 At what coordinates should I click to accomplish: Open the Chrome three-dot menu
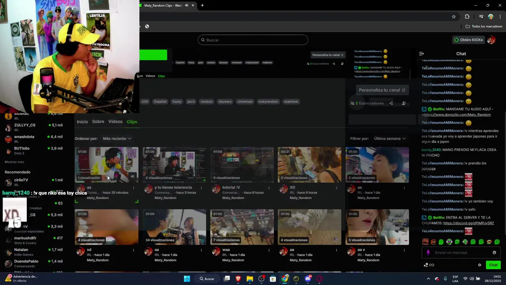click(x=500, y=17)
